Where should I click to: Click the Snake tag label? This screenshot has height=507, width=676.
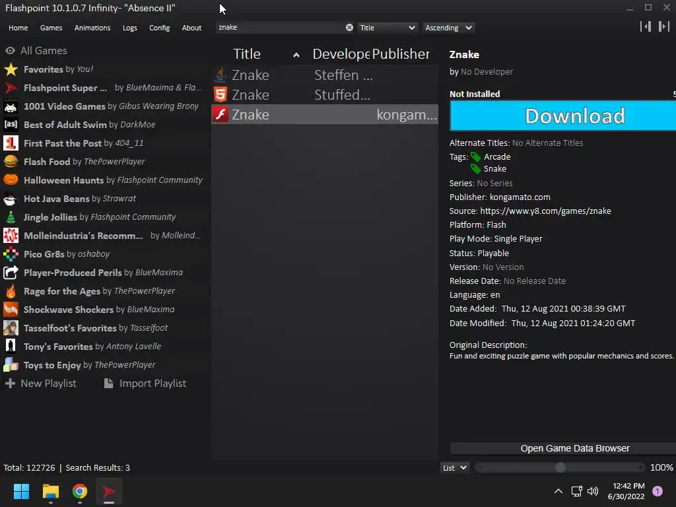pyautogui.click(x=495, y=168)
